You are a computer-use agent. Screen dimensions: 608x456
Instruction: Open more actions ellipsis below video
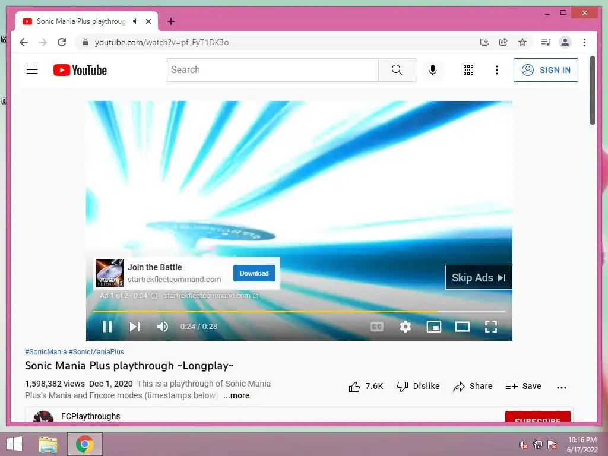(562, 387)
